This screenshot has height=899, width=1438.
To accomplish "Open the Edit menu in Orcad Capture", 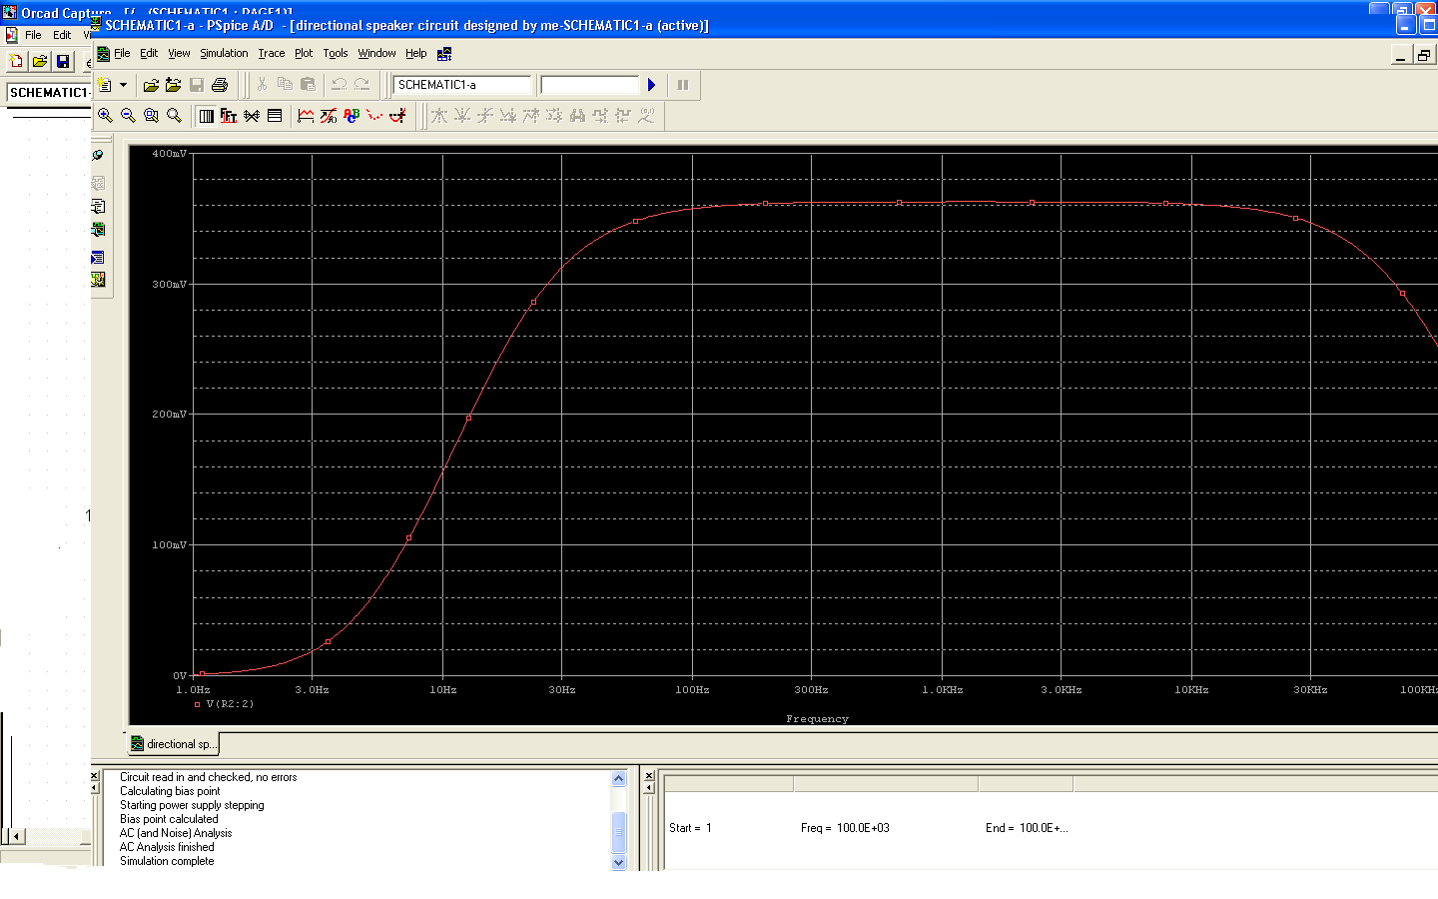I will coord(62,35).
